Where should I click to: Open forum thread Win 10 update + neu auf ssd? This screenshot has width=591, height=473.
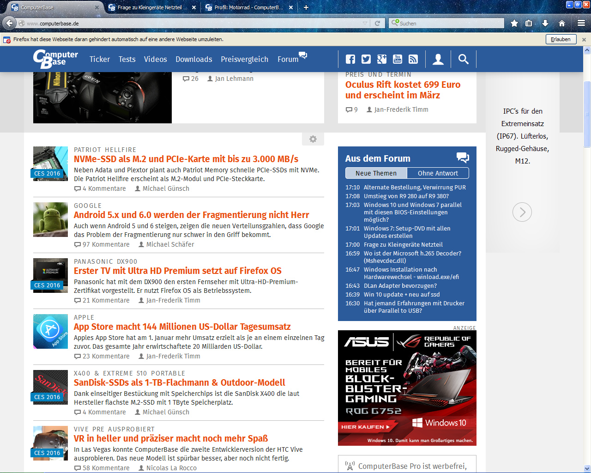(x=402, y=294)
